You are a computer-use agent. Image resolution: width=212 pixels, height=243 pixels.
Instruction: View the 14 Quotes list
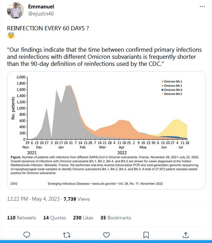54,218
